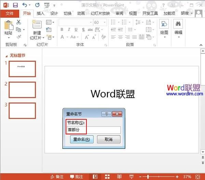The image size is (205, 180).
Task: Click Decrease List Level icon
Action: click(x=113, y=29)
